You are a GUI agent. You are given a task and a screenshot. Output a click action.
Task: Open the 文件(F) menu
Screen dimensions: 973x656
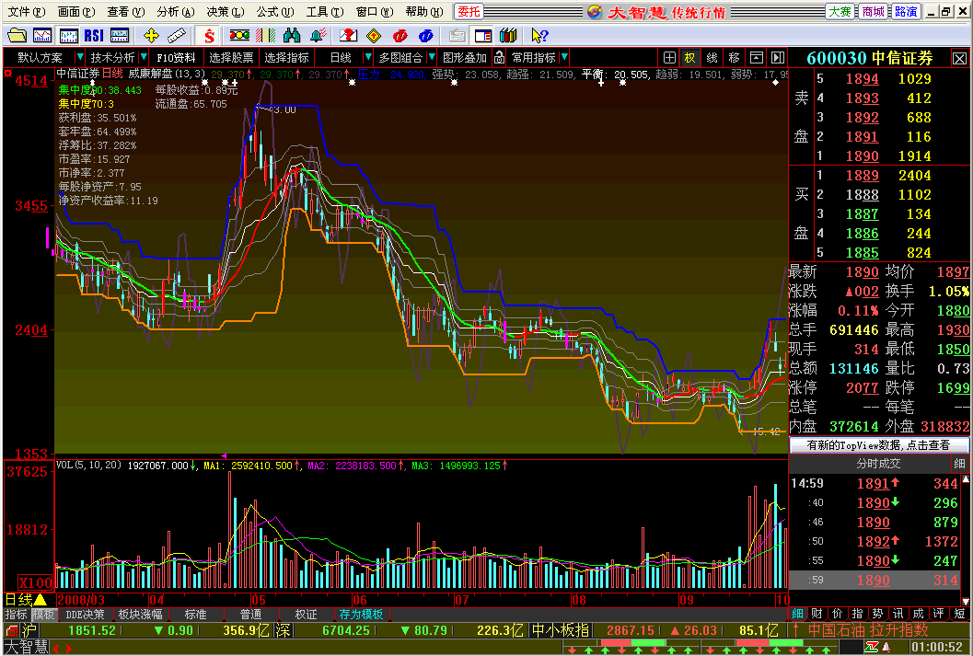point(28,12)
